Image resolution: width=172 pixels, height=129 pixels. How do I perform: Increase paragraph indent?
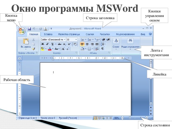tap(108, 40)
